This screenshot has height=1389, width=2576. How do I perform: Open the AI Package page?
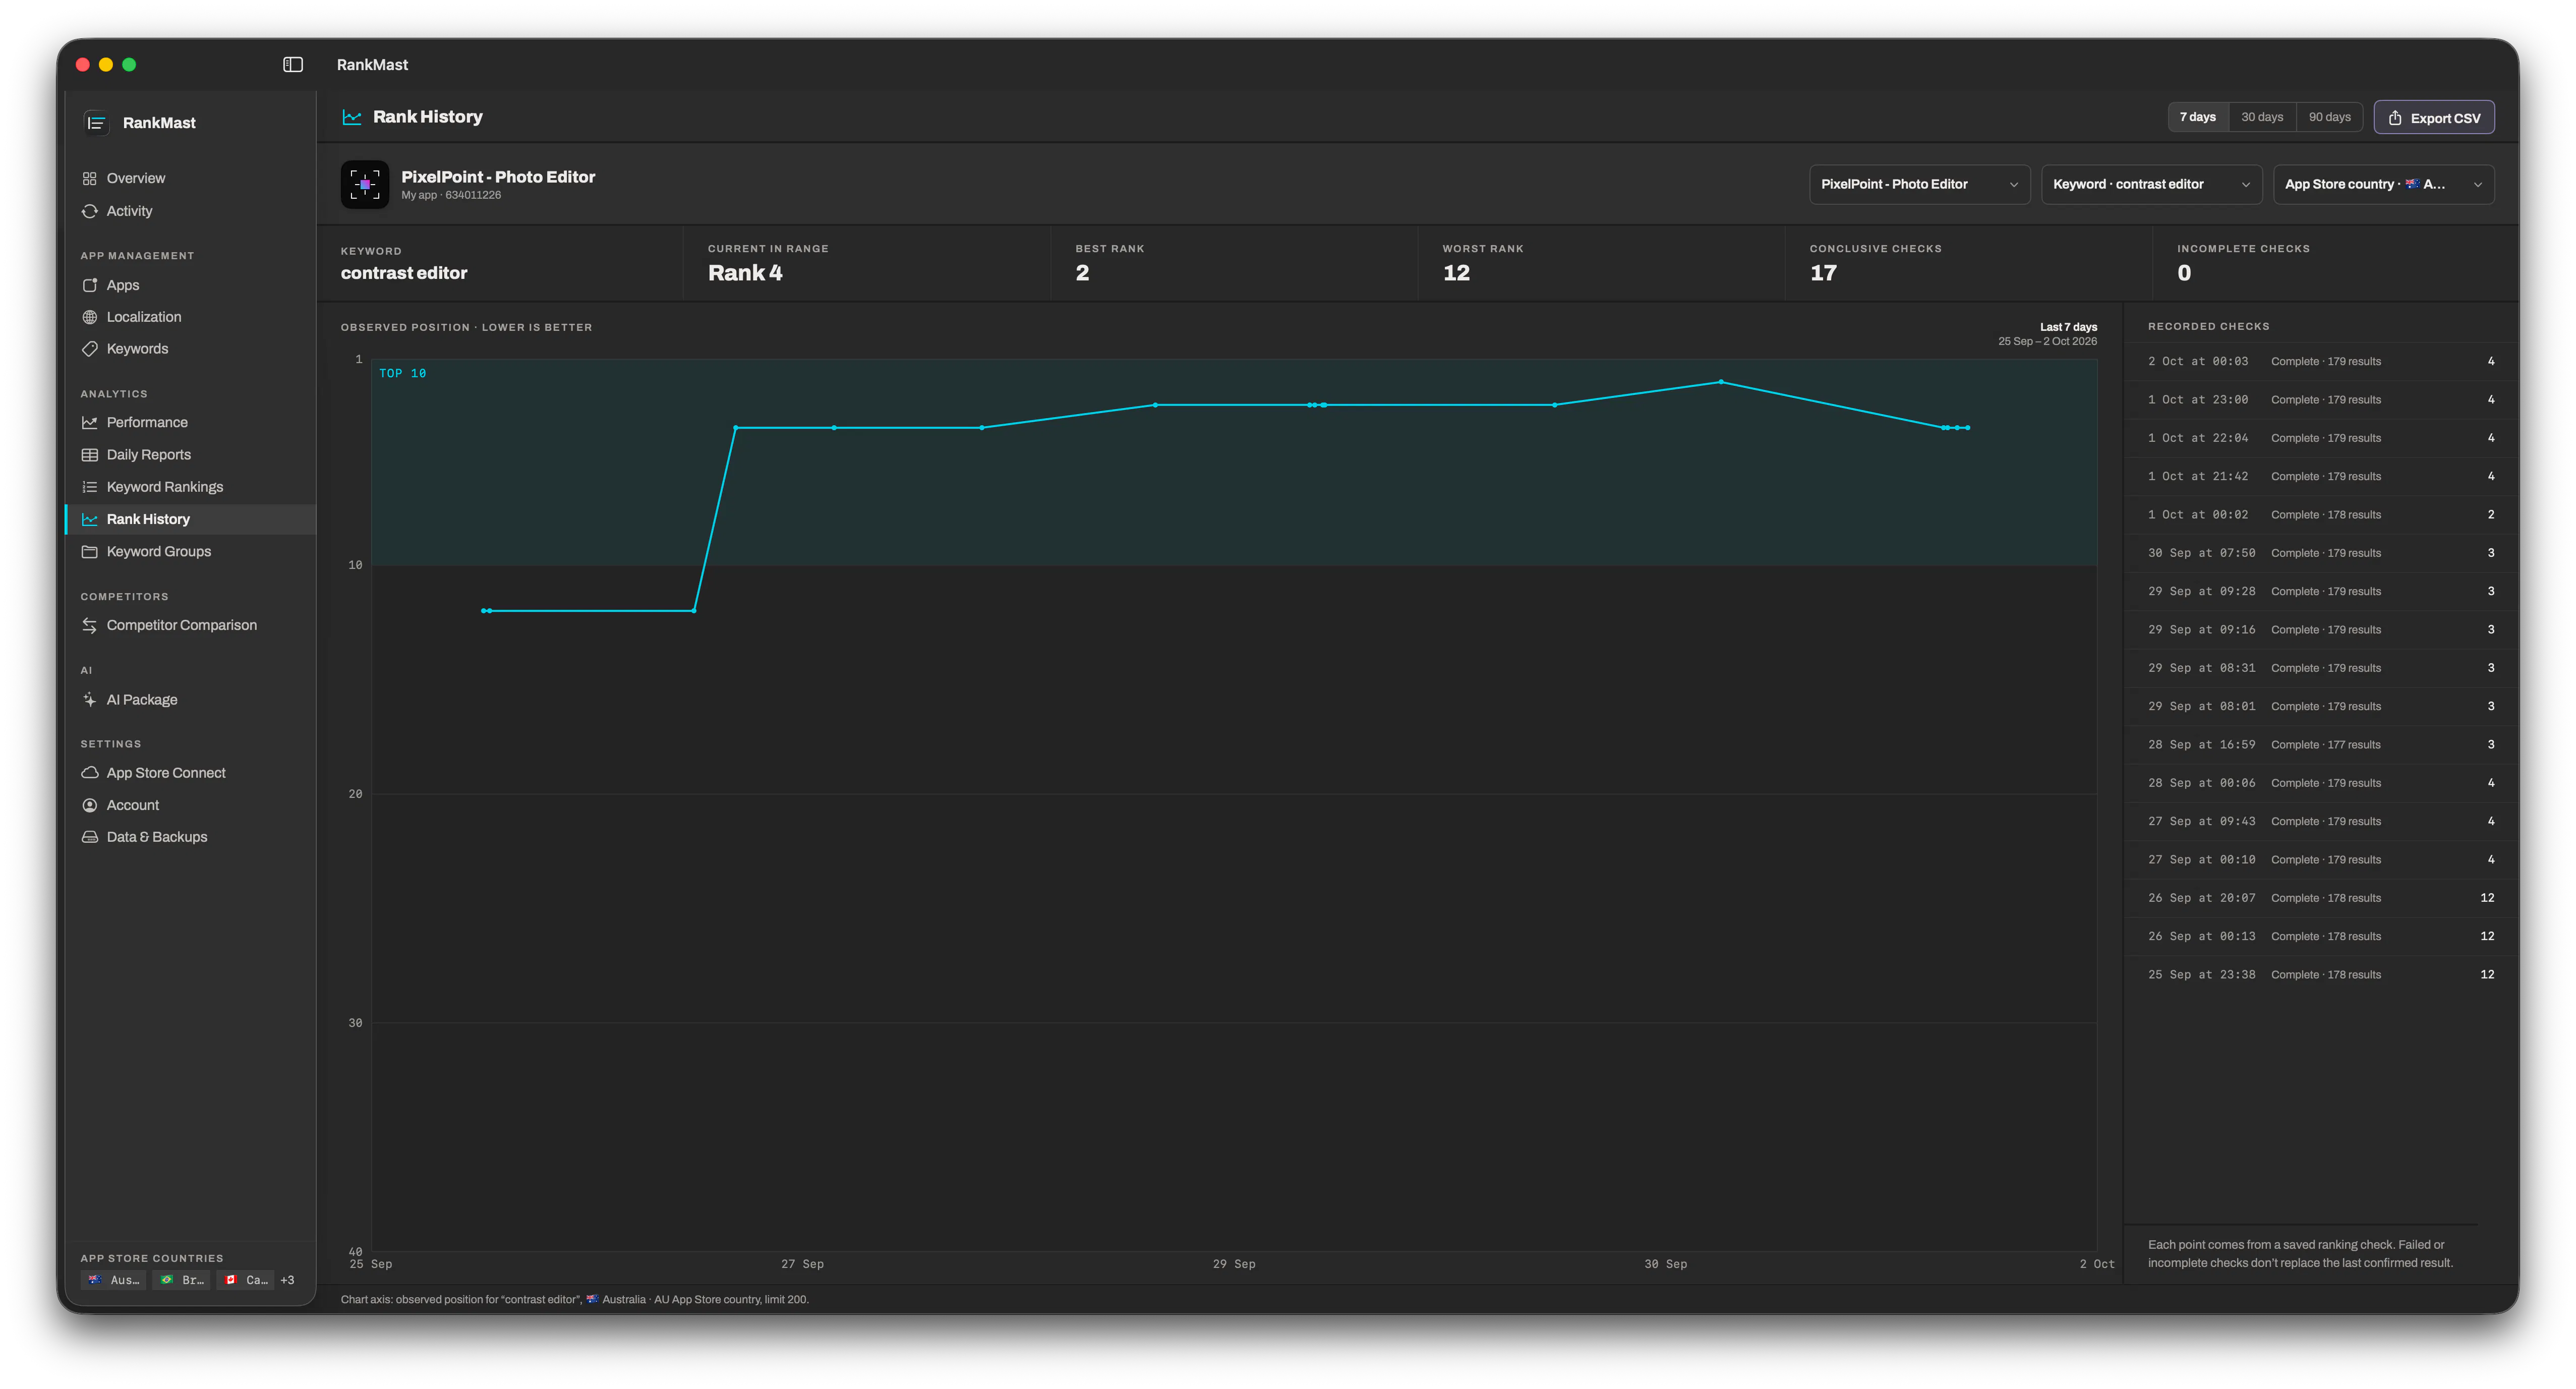[x=190, y=700]
